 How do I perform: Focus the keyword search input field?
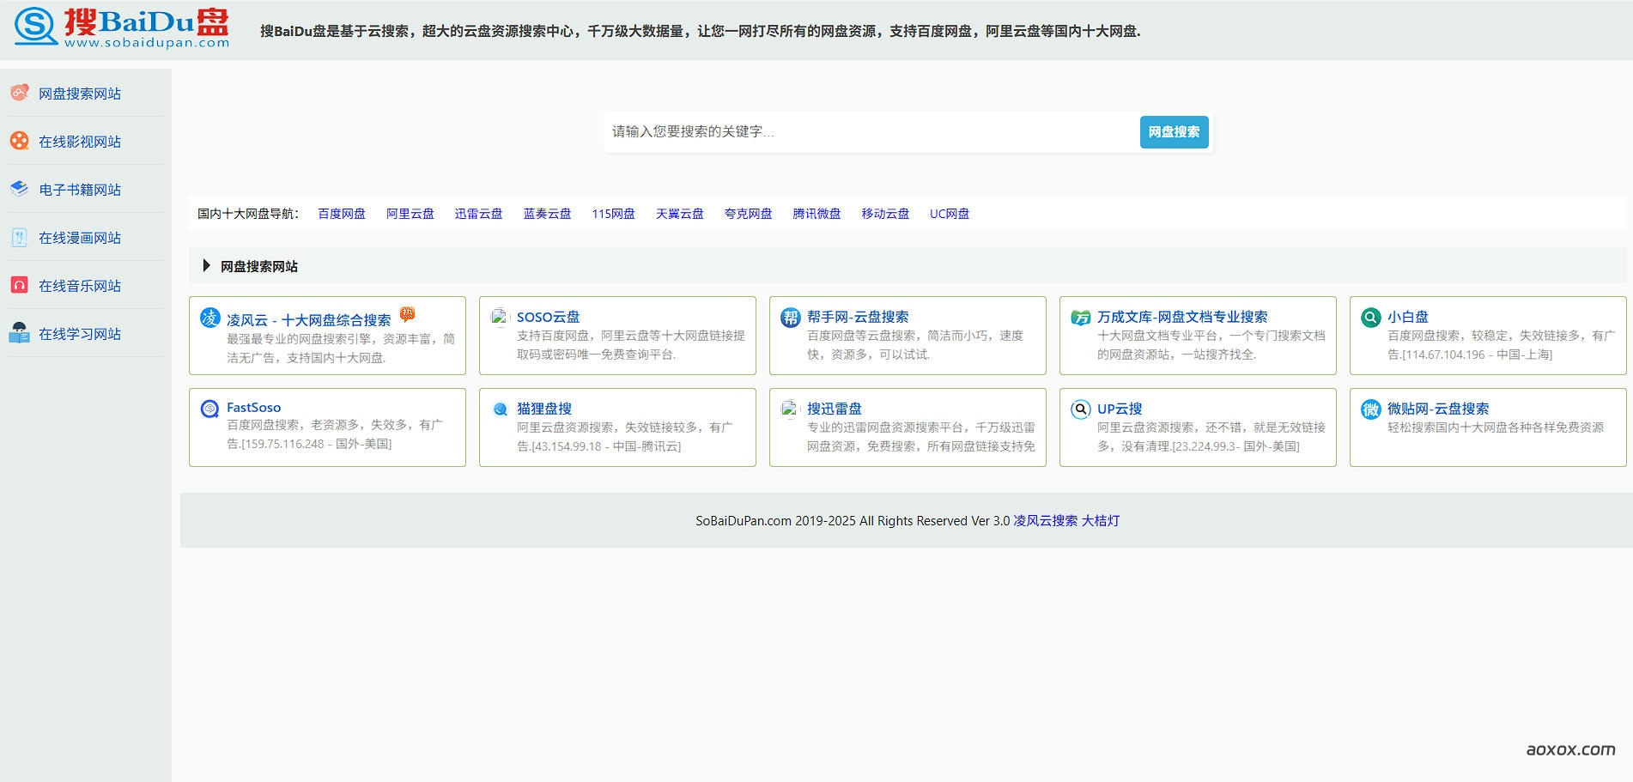pyautogui.click(x=869, y=132)
